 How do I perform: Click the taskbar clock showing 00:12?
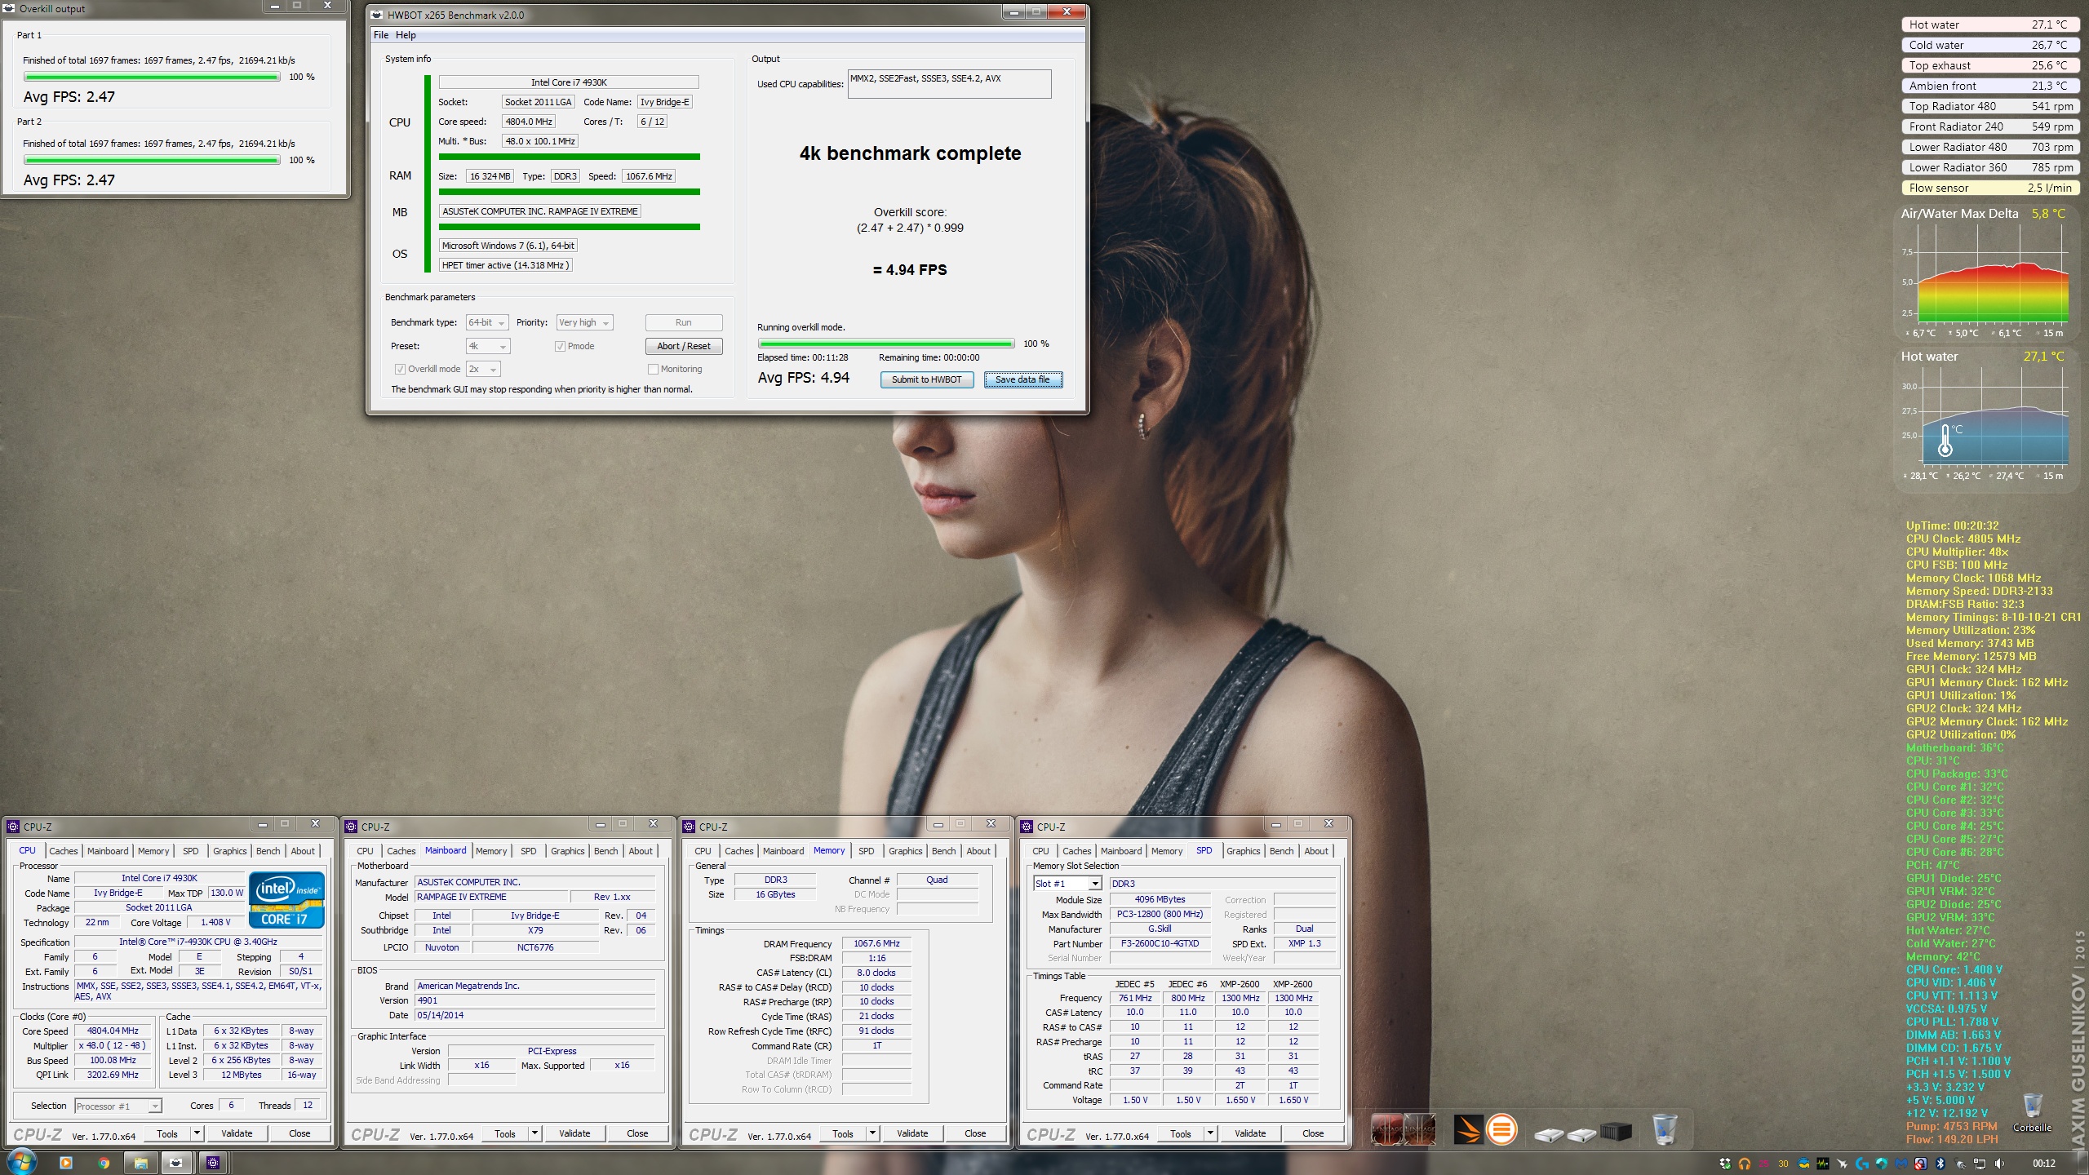click(x=2044, y=1164)
